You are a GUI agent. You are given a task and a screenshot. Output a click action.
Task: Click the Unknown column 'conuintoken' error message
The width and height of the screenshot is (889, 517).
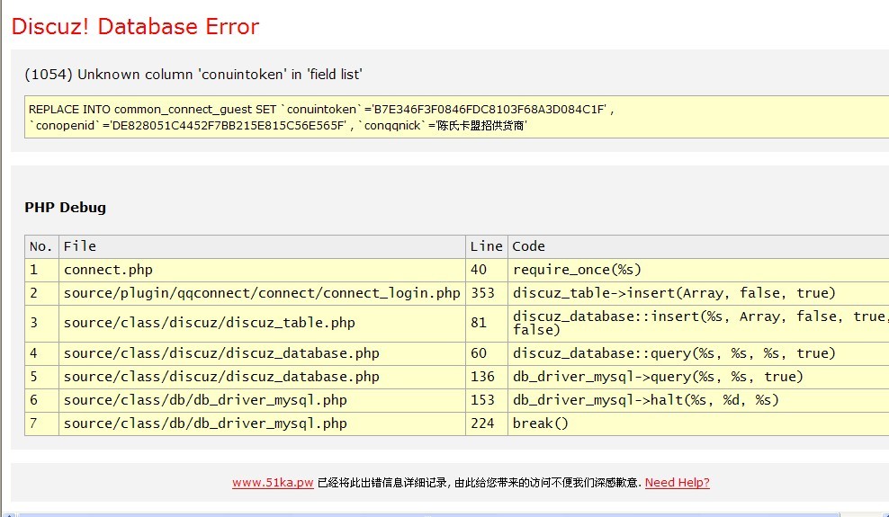[x=193, y=75]
